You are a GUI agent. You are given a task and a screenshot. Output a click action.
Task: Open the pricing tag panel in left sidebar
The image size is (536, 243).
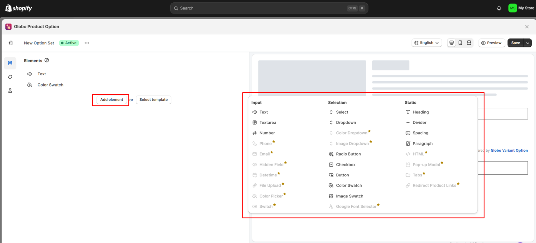10,77
